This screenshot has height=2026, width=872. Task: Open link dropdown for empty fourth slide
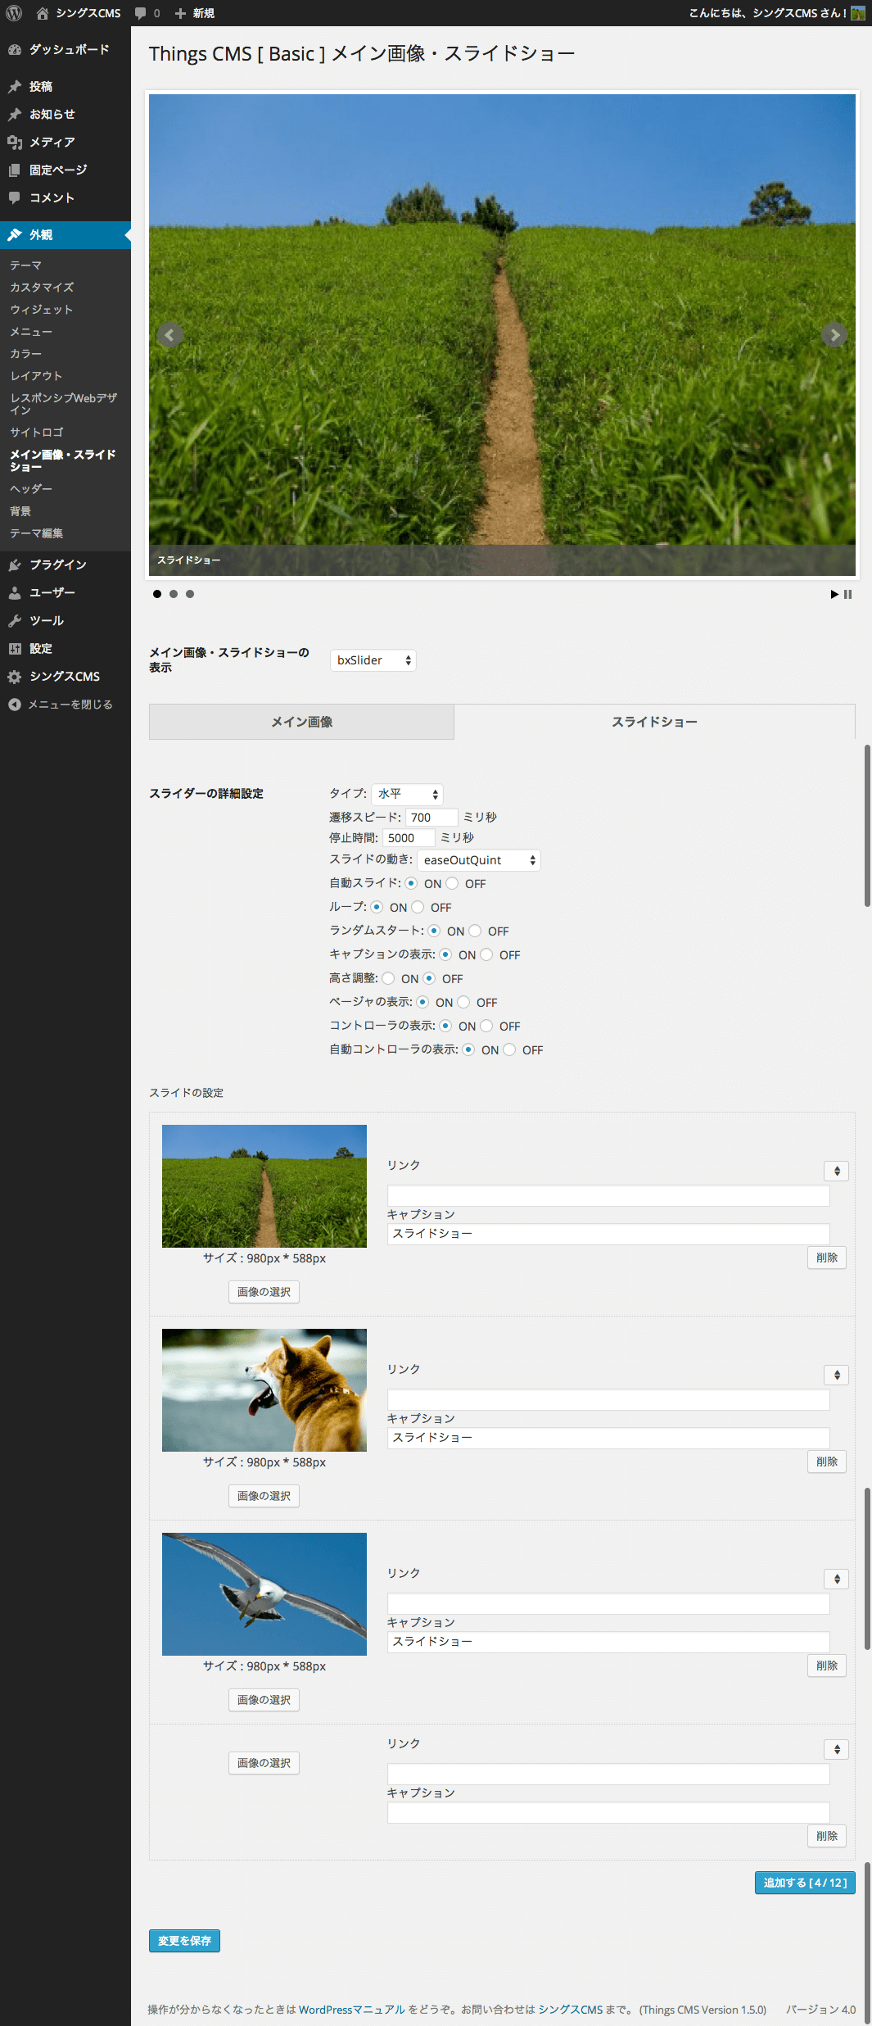point(836,1749)
